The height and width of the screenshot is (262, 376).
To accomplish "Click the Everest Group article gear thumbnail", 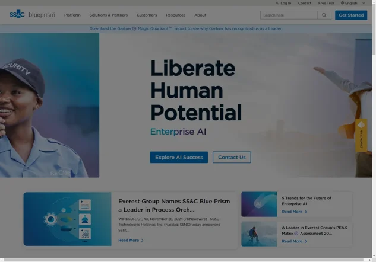I will tap(67, 219).
